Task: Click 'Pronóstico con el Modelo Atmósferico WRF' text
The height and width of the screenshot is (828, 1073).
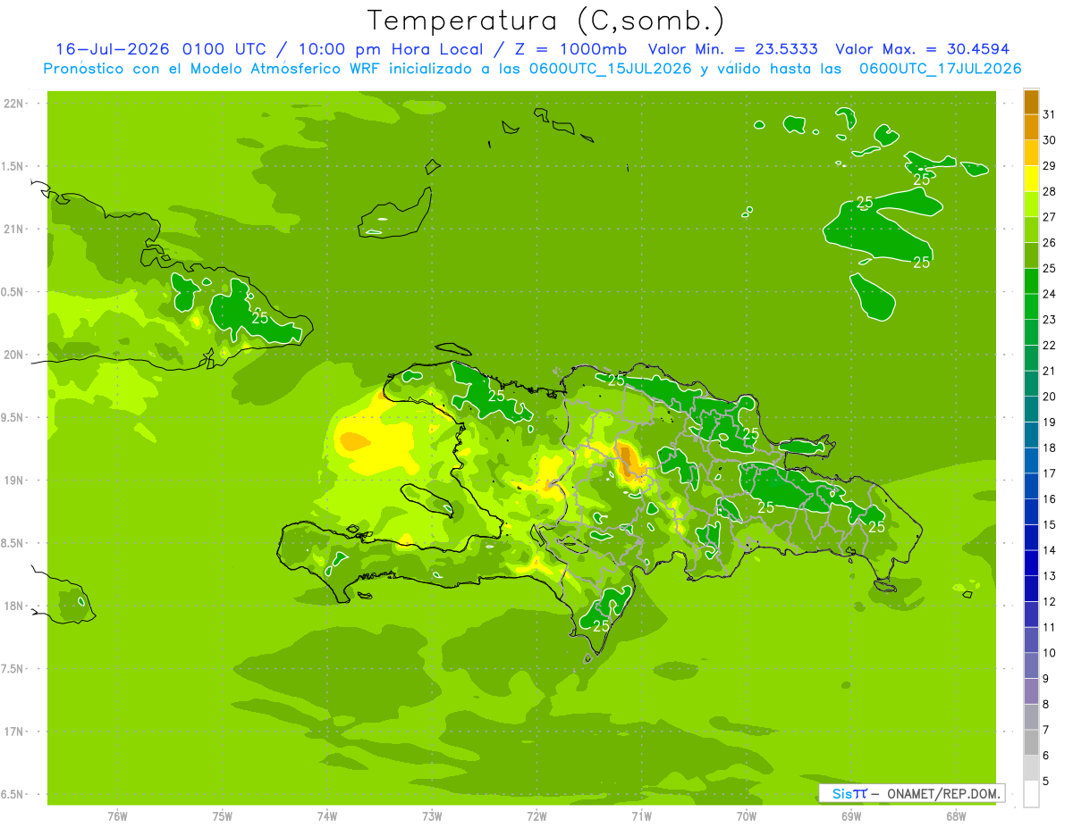Action: pos(213,69)
